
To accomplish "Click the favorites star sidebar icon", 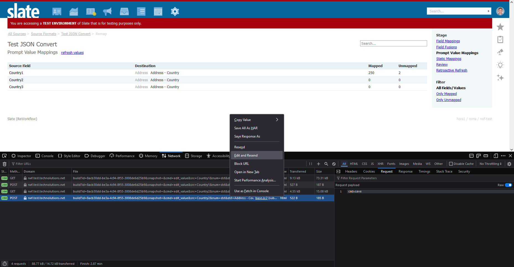I will click(500, 27).
